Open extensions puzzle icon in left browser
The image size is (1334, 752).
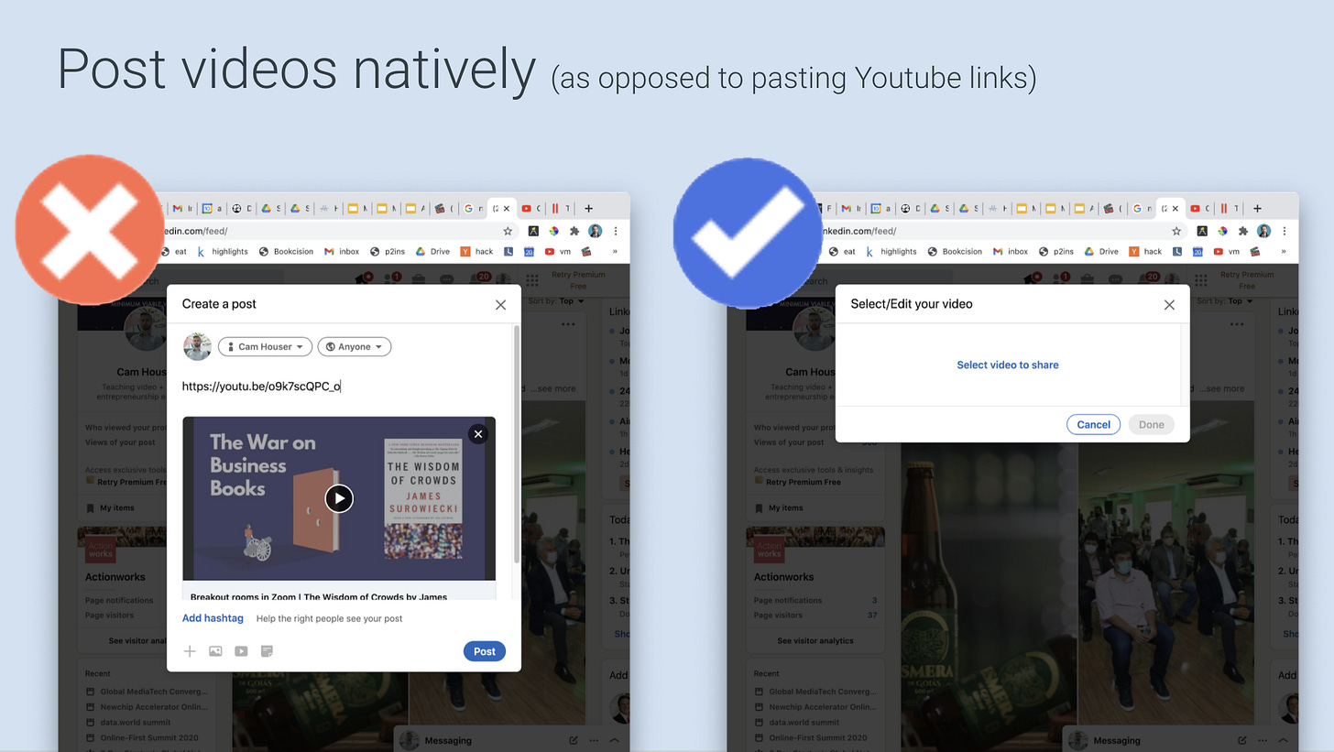574,232
